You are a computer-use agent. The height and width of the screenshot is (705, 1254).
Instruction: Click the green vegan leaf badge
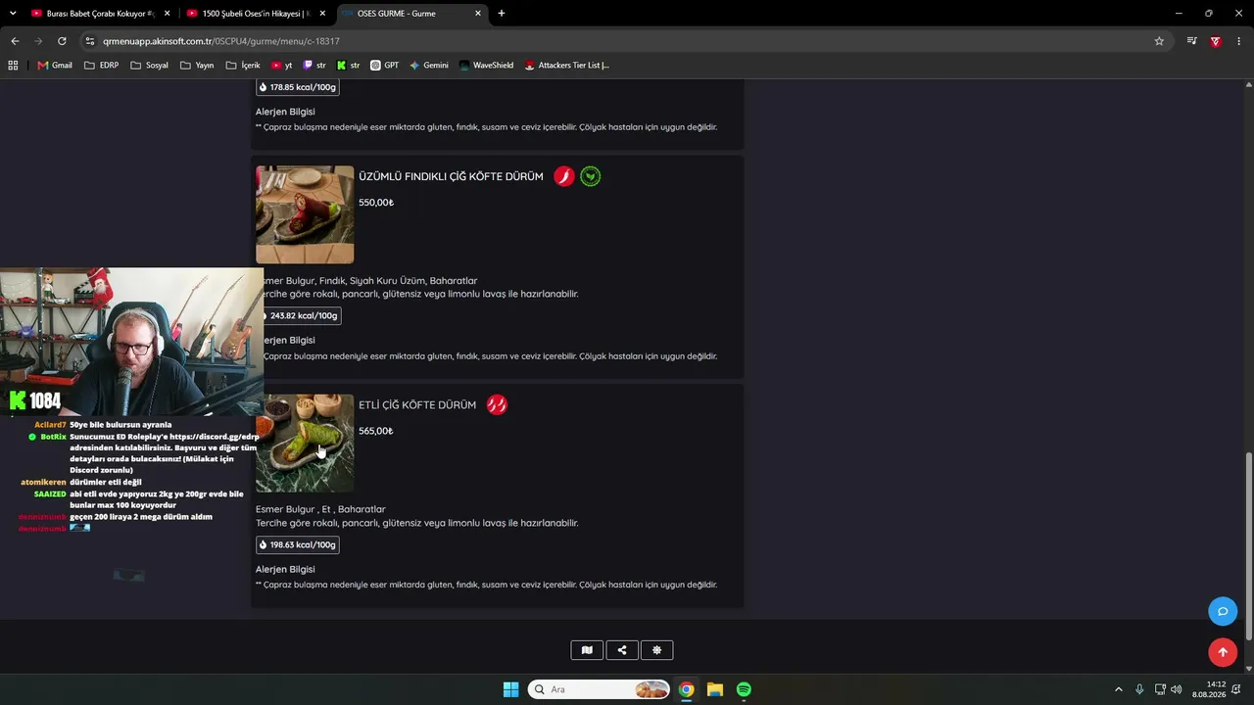coord(590,176)
